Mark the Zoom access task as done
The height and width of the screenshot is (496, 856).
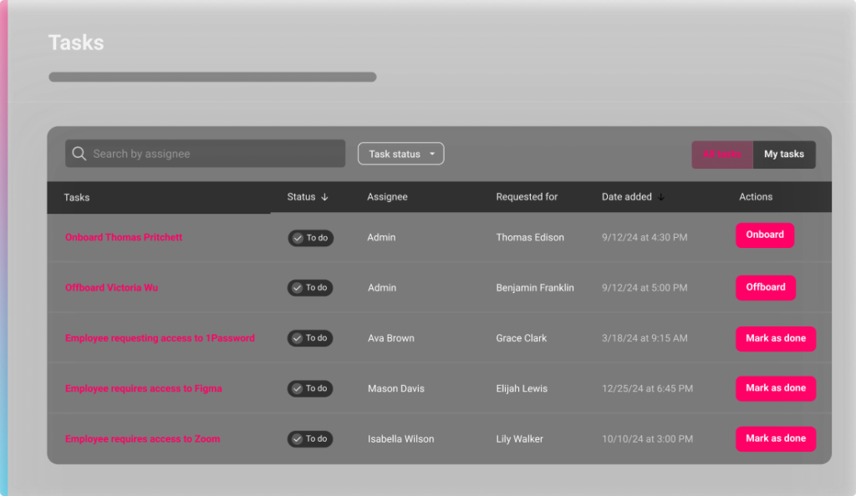(x=775, y=438)
